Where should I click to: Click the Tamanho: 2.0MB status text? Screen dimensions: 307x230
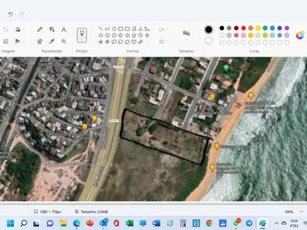pyautogui.click(x=94, y=212)
